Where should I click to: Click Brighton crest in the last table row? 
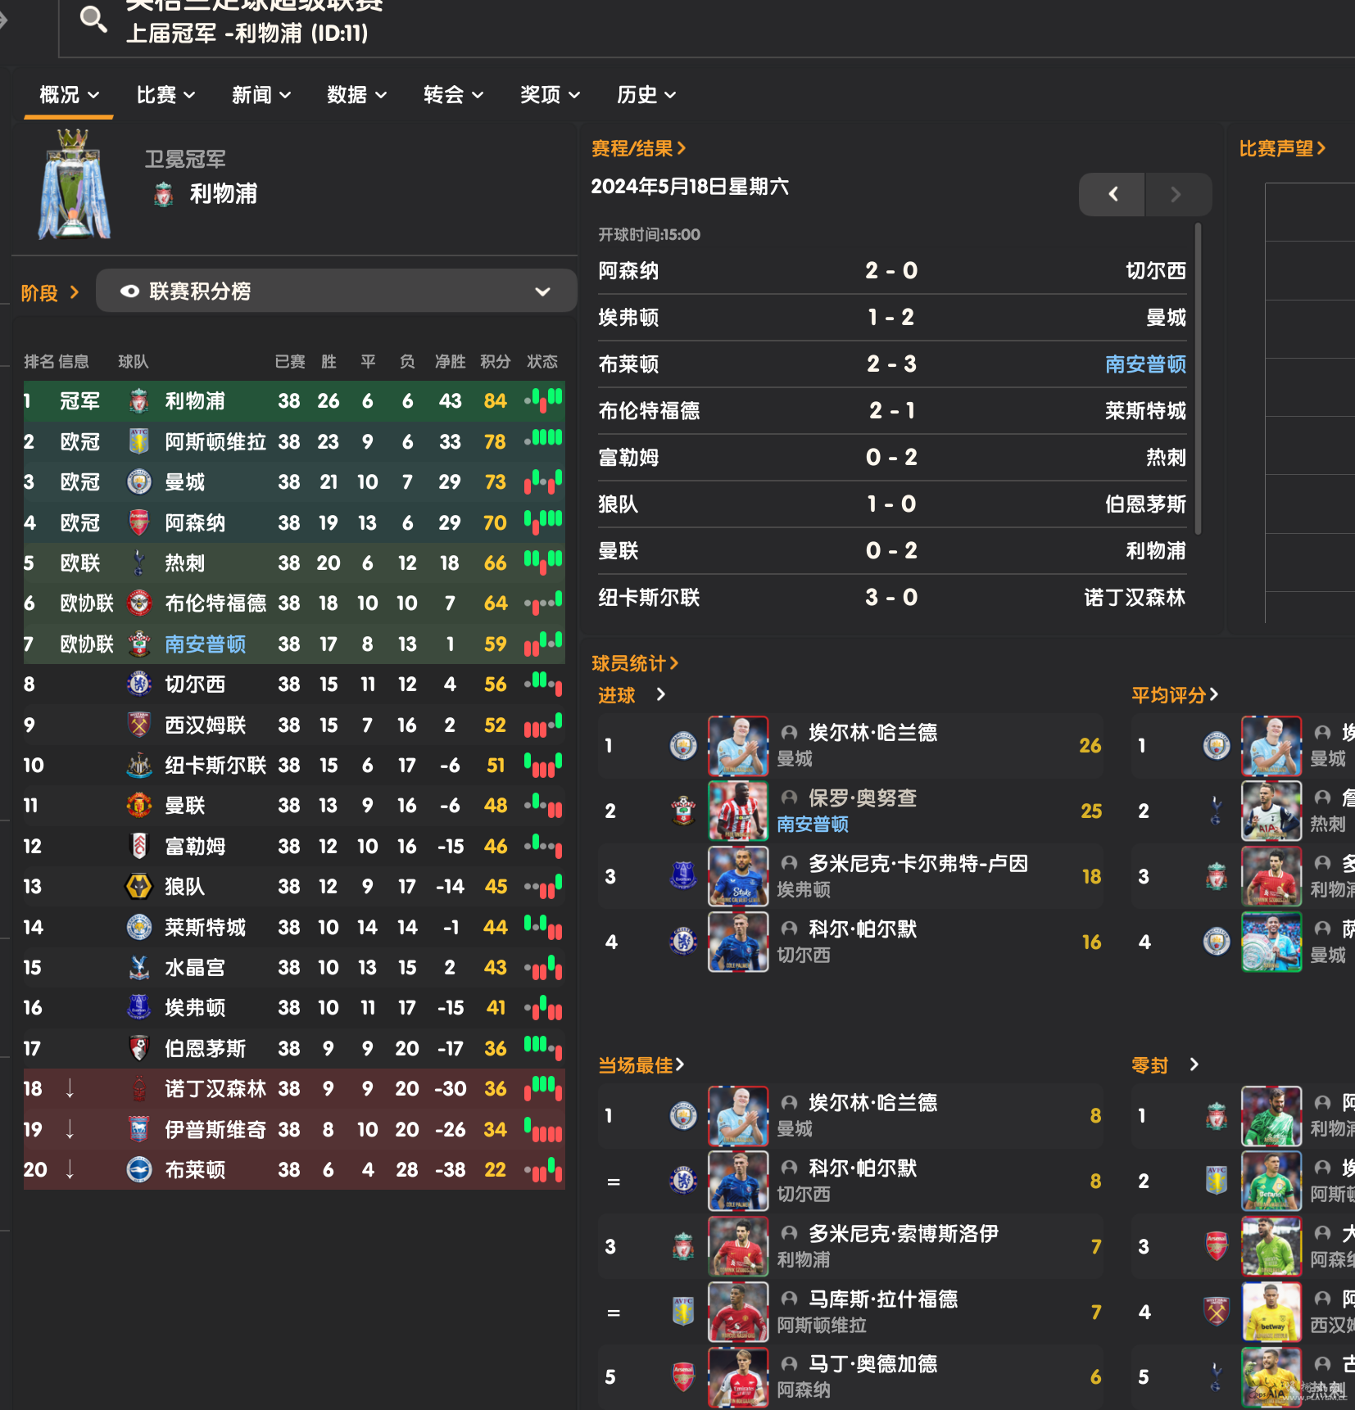coord(139,1170)
